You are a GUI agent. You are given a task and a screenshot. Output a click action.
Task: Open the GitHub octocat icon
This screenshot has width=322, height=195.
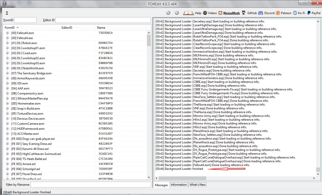(244, 13)
